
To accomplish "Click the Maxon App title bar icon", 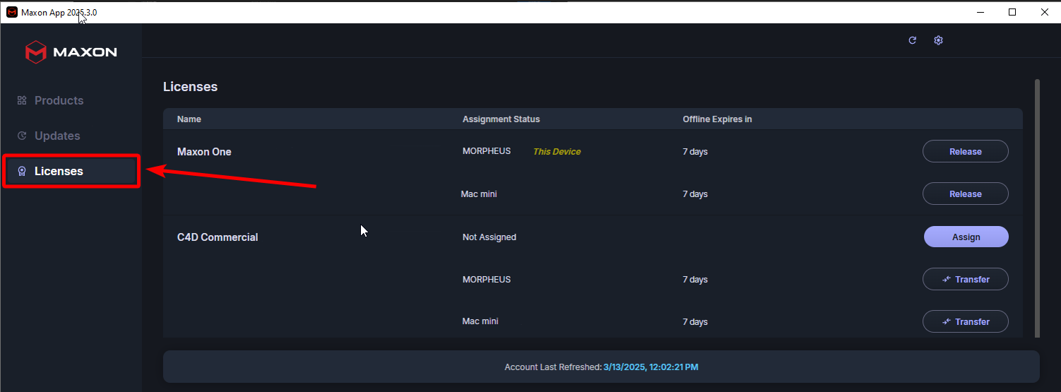I will (12, 12).
